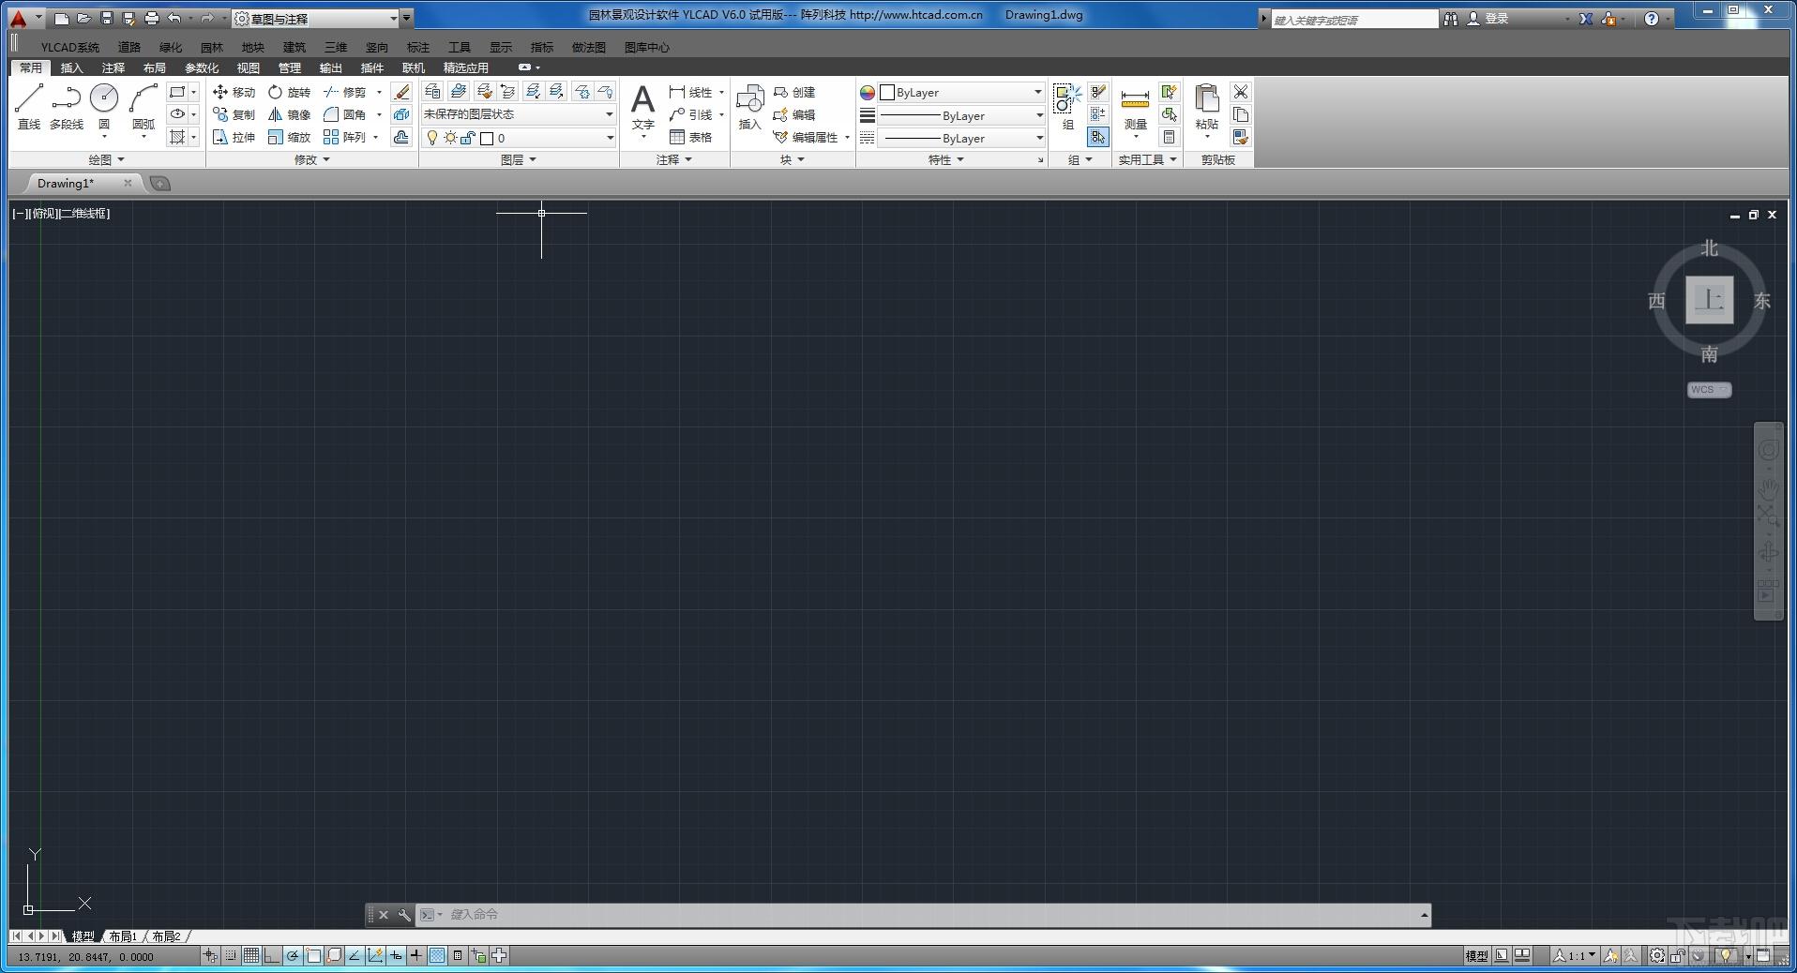Click the 编辑属性 edit attributes button

(806, 137)
